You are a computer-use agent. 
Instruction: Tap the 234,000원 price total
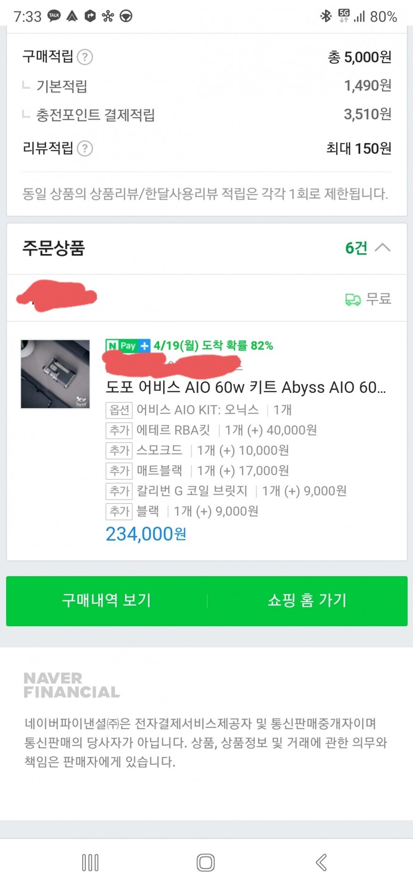[x=146, y=534]
